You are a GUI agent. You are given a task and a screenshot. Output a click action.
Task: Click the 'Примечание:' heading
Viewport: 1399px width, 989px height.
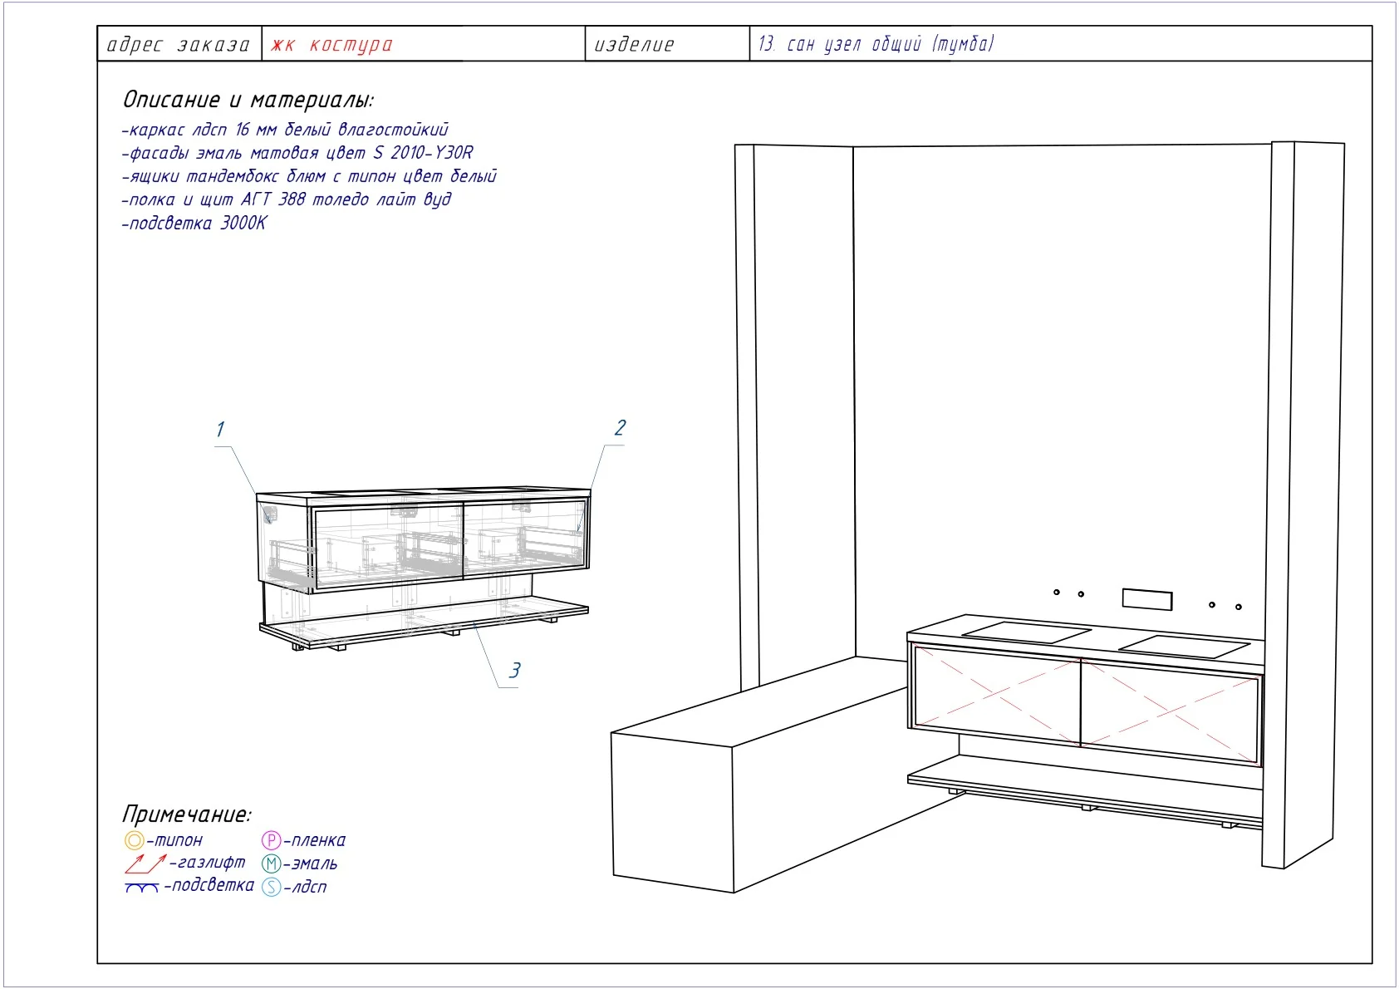pos(187,814)
